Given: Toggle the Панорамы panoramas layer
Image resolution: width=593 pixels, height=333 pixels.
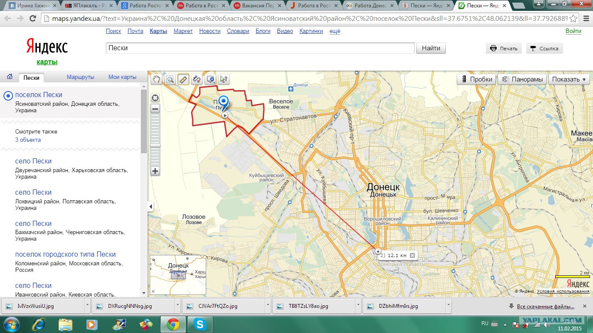Looking at the screenshot, I should [x=522, y=79].
